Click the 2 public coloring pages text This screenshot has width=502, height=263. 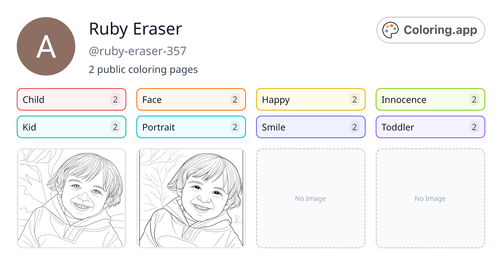click(143, 69)
